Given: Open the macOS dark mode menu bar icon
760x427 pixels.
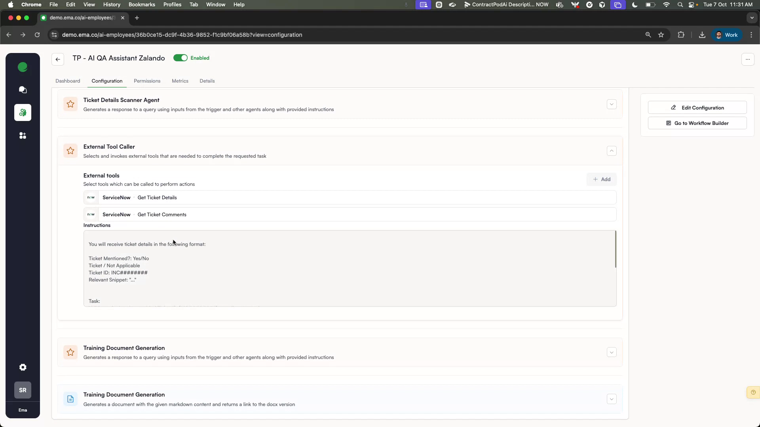Looking at the screenshot, I should (x=634, y=5).
